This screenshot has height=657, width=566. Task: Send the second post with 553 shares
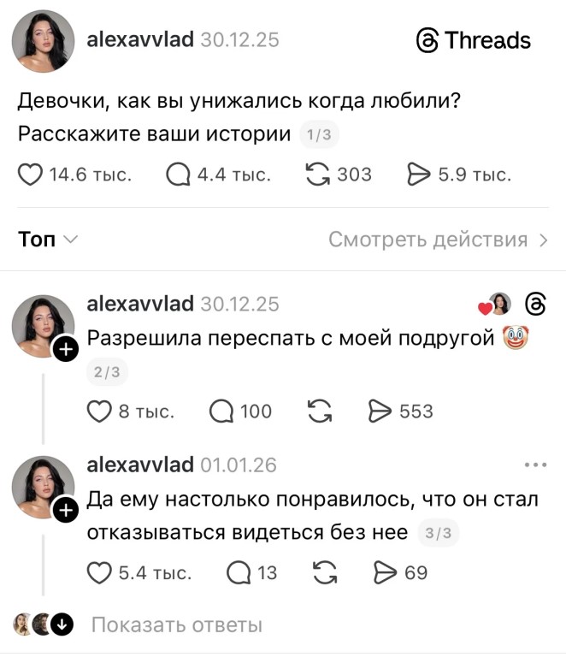(379, 411)
